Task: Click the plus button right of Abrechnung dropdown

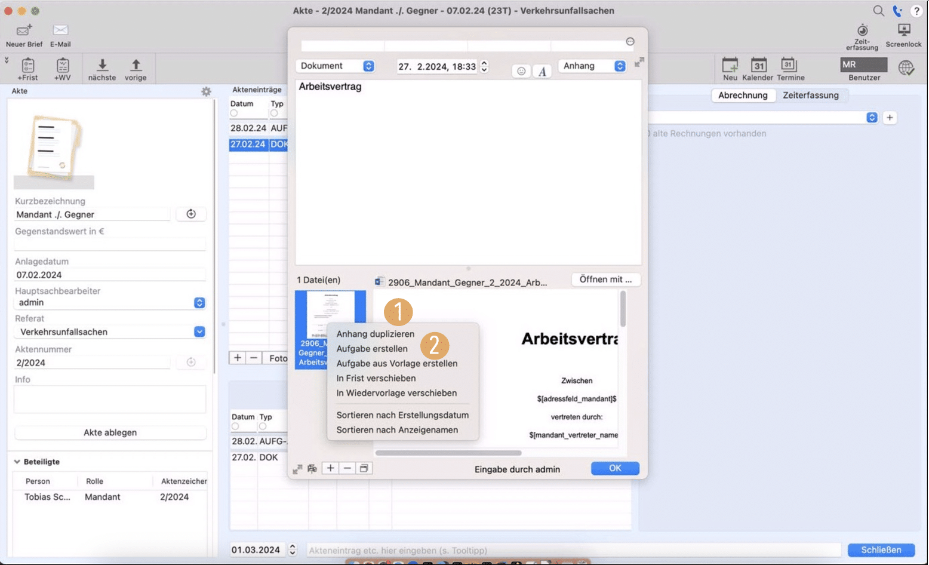Action: 890,118
